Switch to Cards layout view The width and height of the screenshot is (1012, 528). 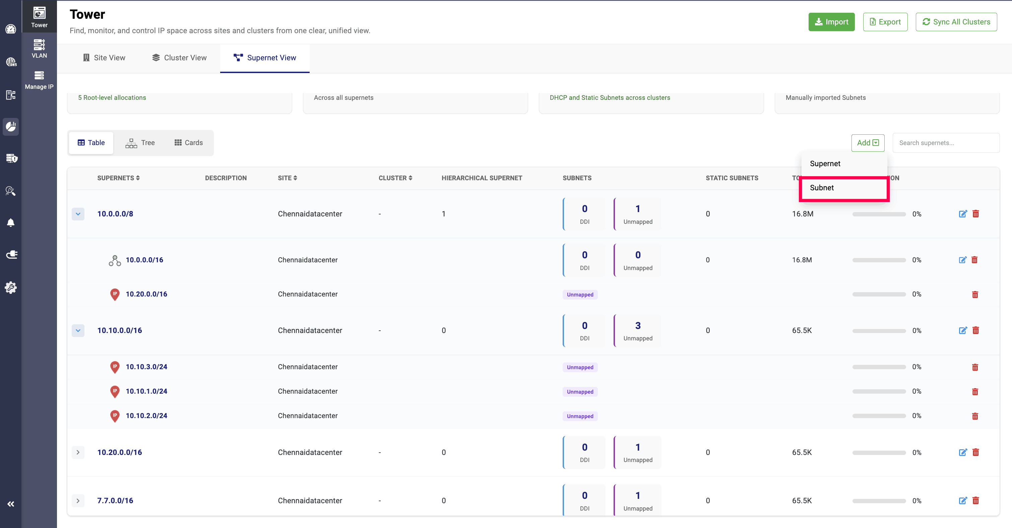(188, 143)
